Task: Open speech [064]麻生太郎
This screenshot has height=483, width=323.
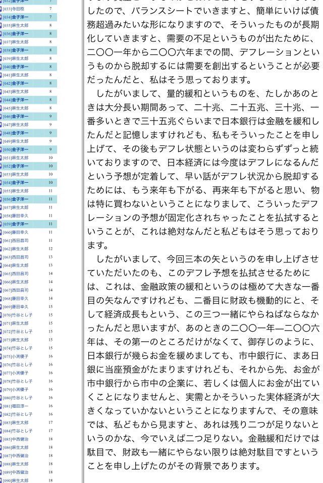Action: 16,265
